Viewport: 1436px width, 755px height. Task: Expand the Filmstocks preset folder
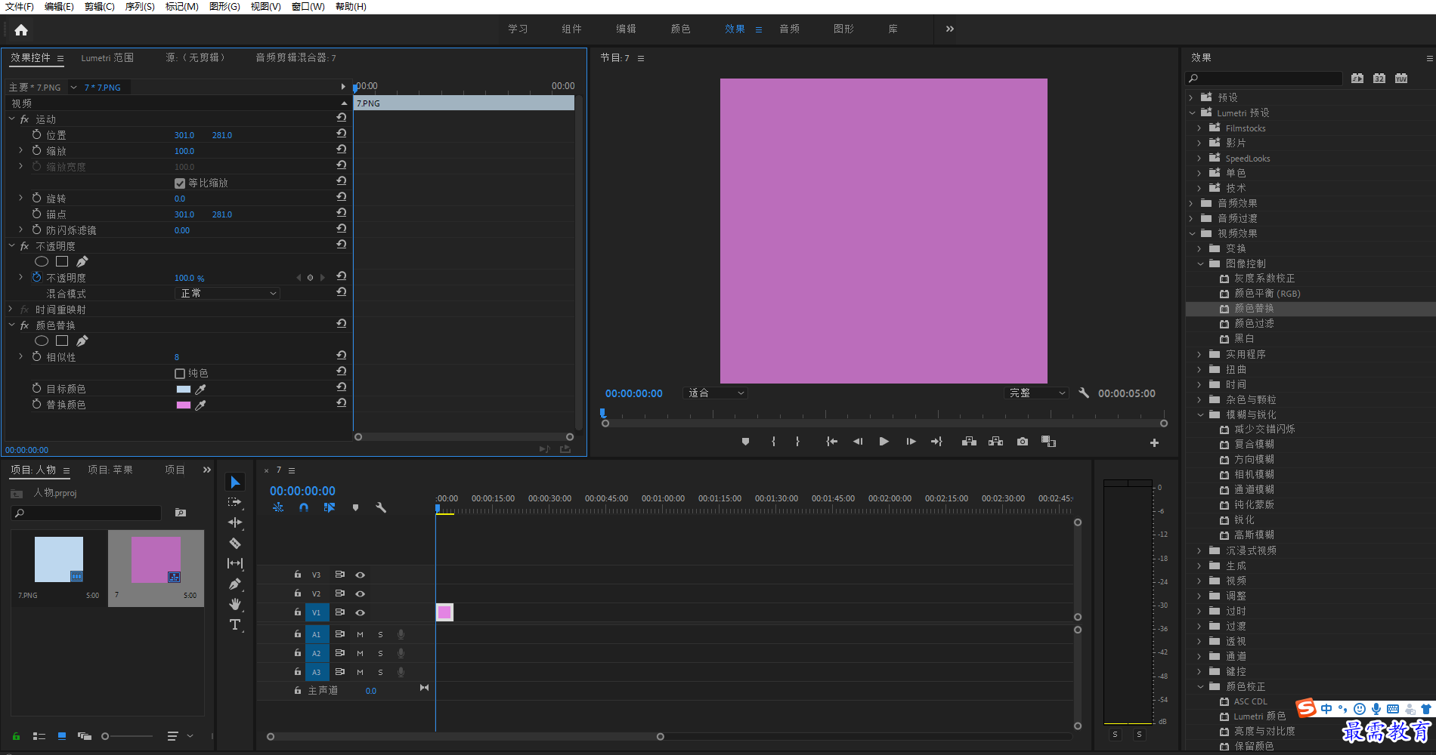coord(1199,128)
